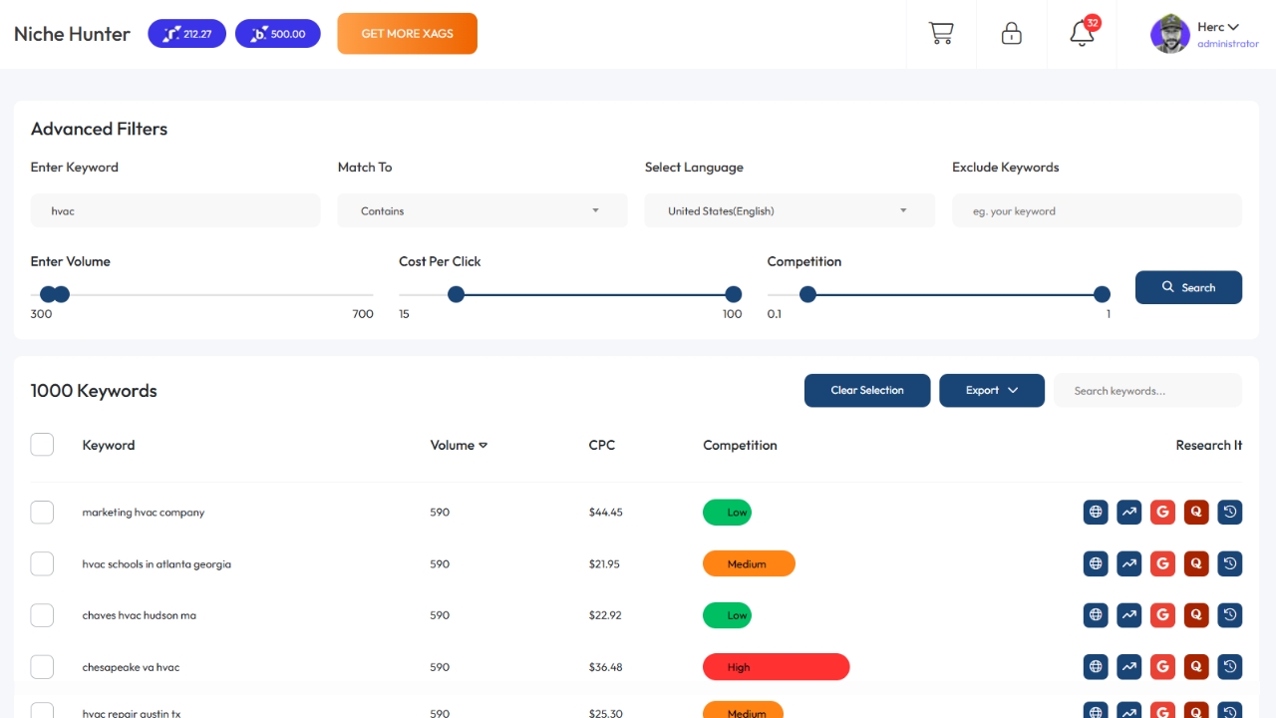Open history icon for marketing hvac company

point(1230,513)
